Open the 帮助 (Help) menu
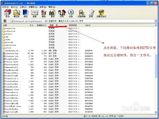This screenshot has width=159, height=119. point(52,7)
